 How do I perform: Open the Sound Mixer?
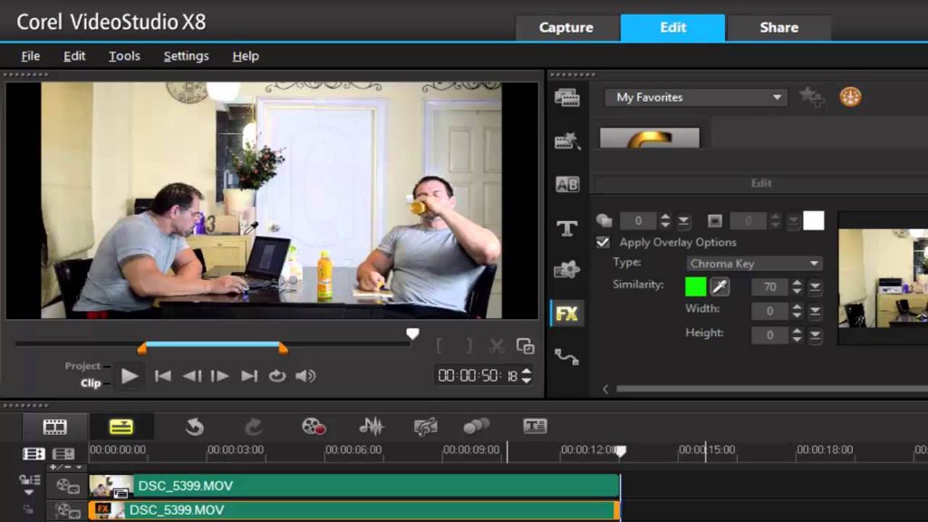tap(371, 424)
